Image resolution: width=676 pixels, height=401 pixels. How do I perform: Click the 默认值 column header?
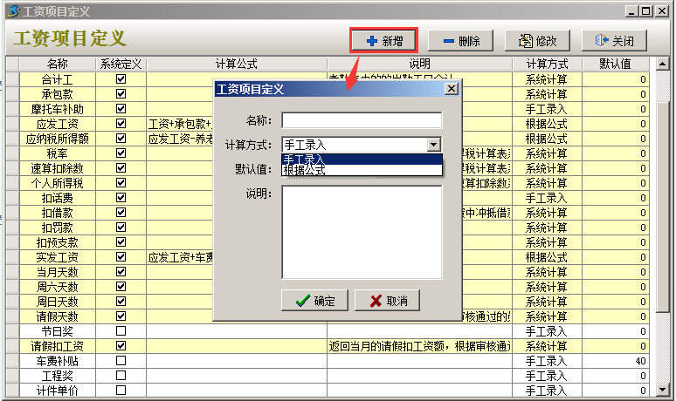click(x=615, y=64)
